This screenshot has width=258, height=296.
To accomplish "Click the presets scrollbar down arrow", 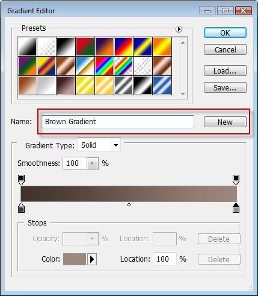I will [183, 93].
